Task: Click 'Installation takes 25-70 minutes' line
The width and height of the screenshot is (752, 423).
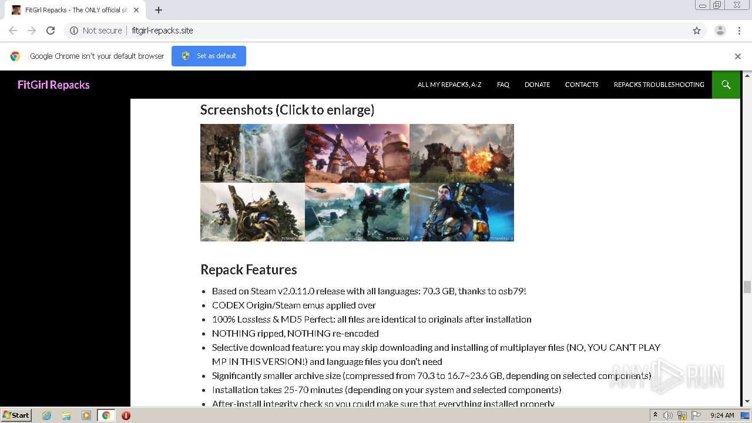Action: pos(387,390)
